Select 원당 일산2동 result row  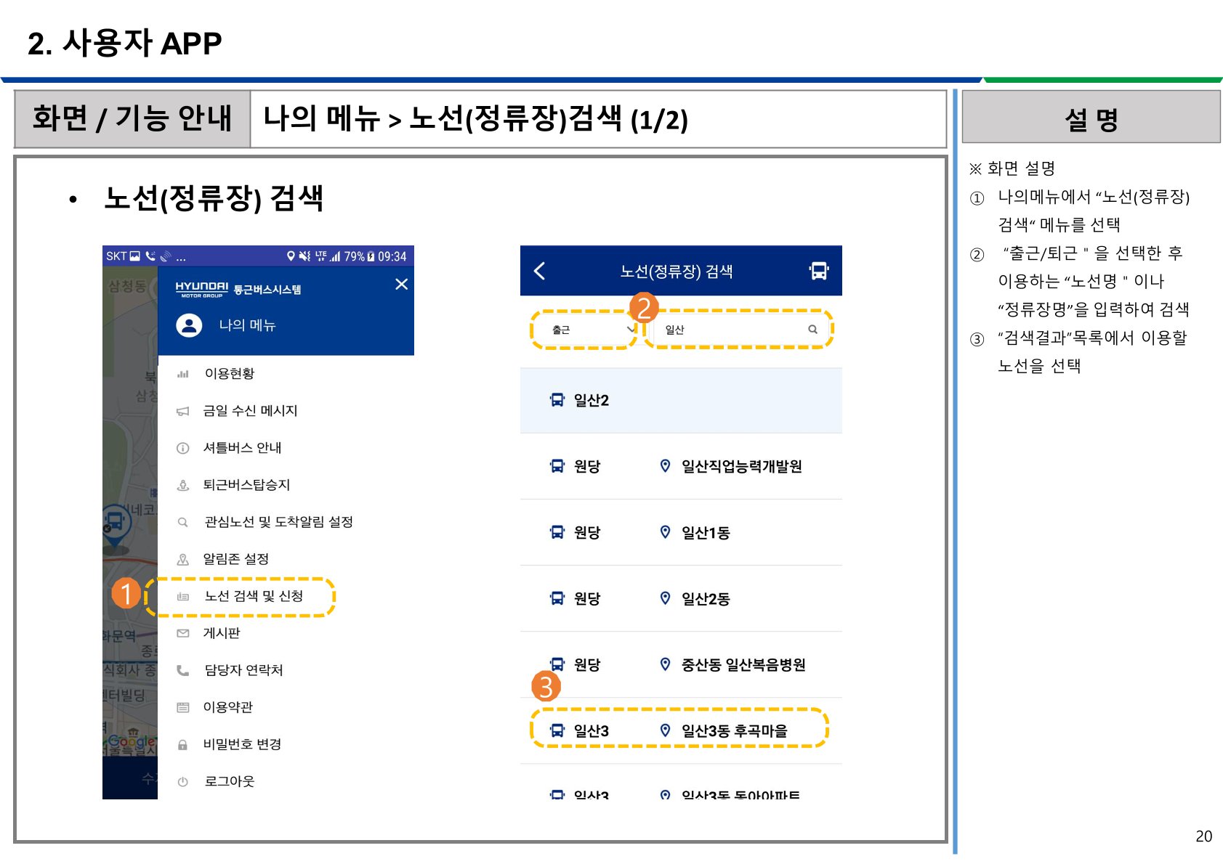(681, 598)
